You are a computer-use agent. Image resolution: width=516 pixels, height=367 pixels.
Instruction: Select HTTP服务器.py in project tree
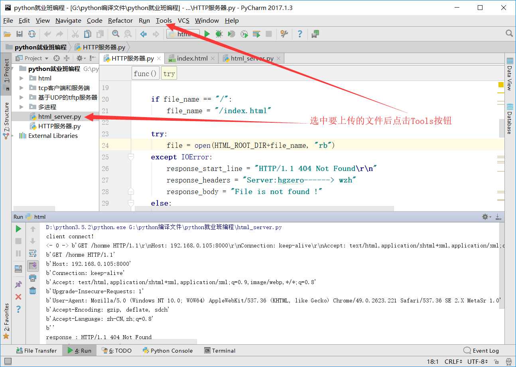[x=59, y=126]
